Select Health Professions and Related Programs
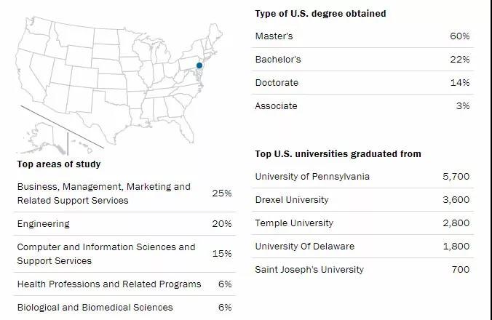The width and height of the screenshot is (492, 320). (x=109, y=284)
